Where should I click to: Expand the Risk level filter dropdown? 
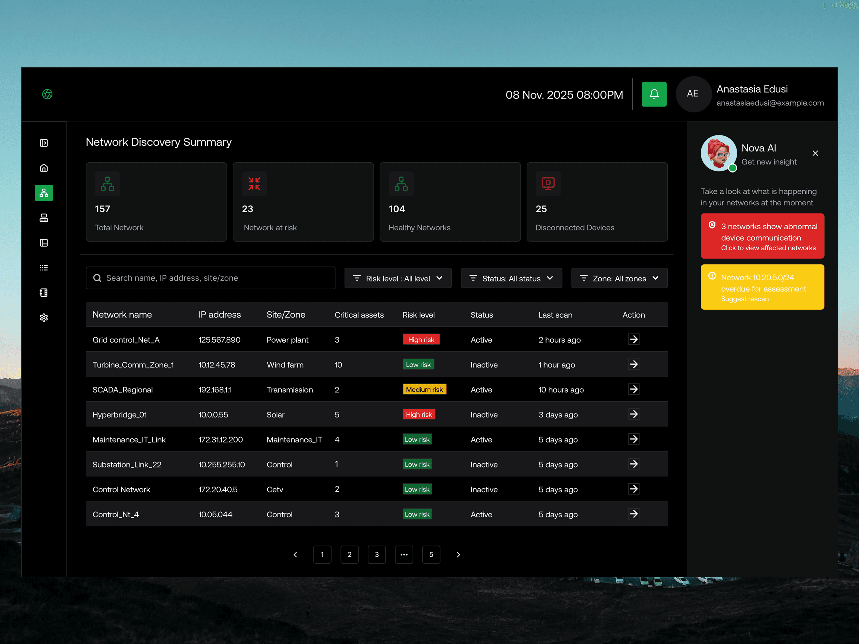398,278
